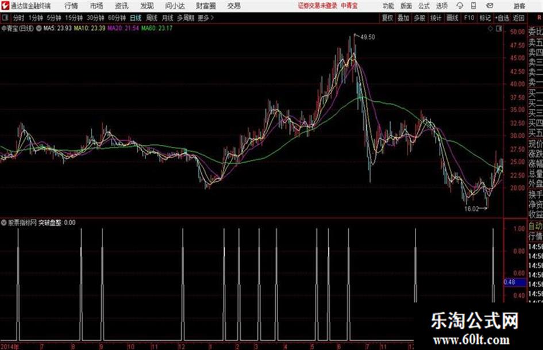
Task: Click the MA60: 23.17 indicator value
Action: (x=157, y=28)
